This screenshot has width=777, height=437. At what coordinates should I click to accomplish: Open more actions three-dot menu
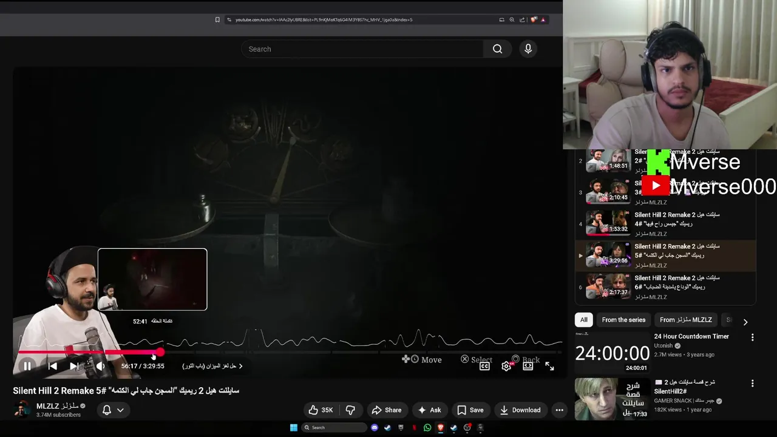[x=560, y=410]
